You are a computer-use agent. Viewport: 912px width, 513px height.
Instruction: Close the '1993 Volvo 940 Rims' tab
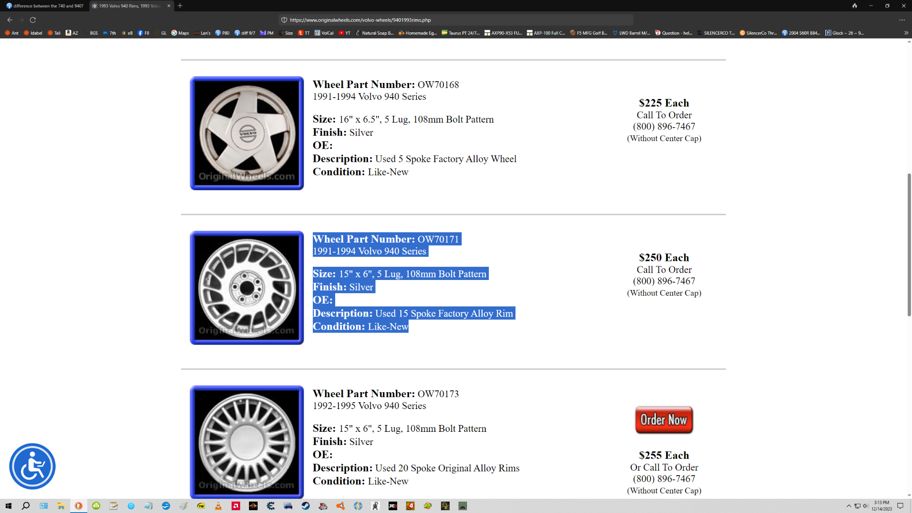[x=169, y=6]
